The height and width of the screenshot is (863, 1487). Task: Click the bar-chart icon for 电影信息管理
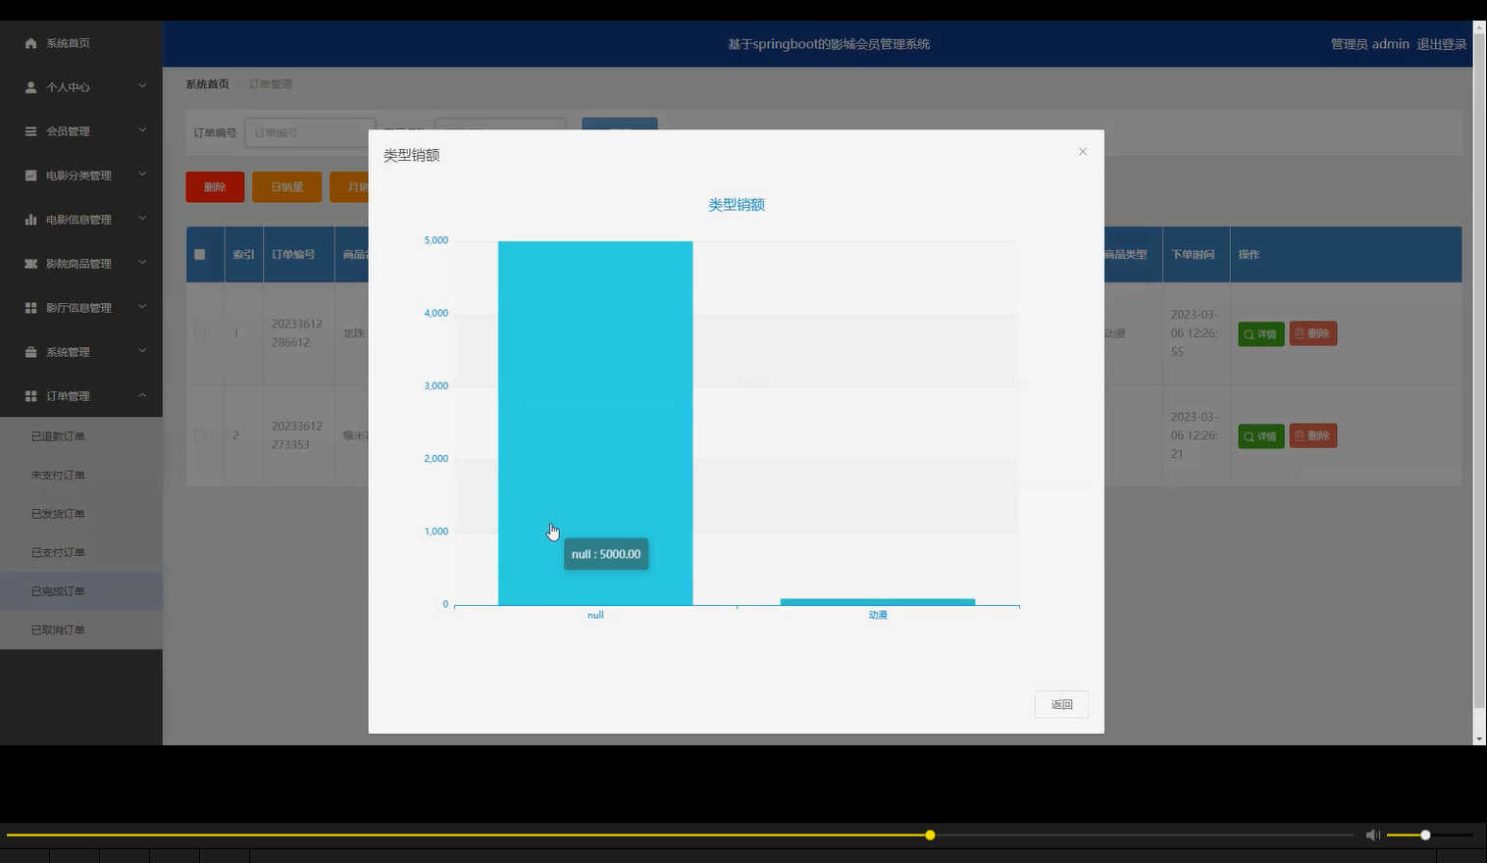[30, 220]
